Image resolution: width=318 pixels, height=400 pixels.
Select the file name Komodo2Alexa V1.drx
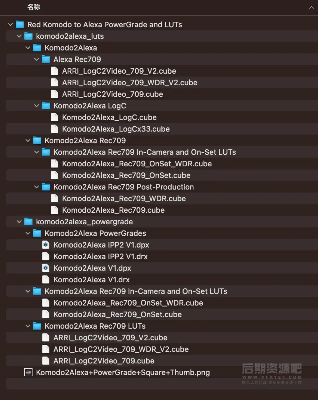[92, 280]
